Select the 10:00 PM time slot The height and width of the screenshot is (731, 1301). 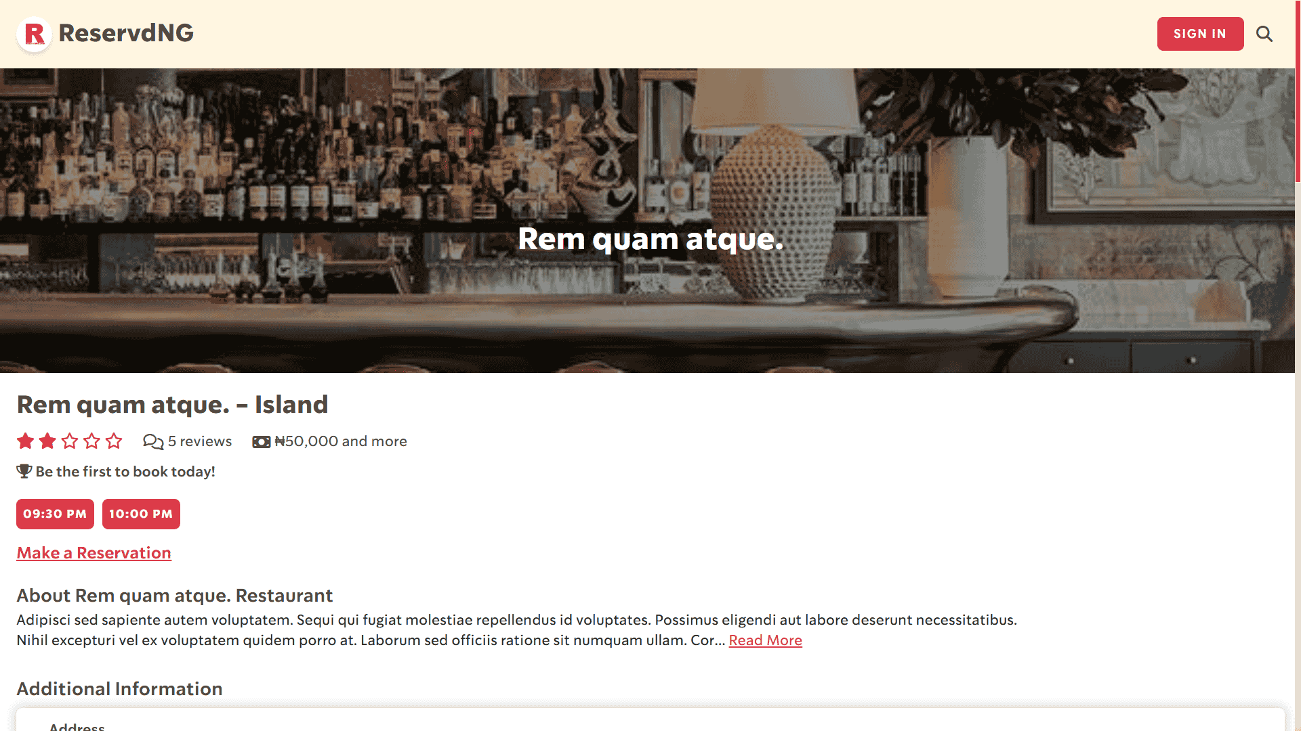(x=141, y=514)
